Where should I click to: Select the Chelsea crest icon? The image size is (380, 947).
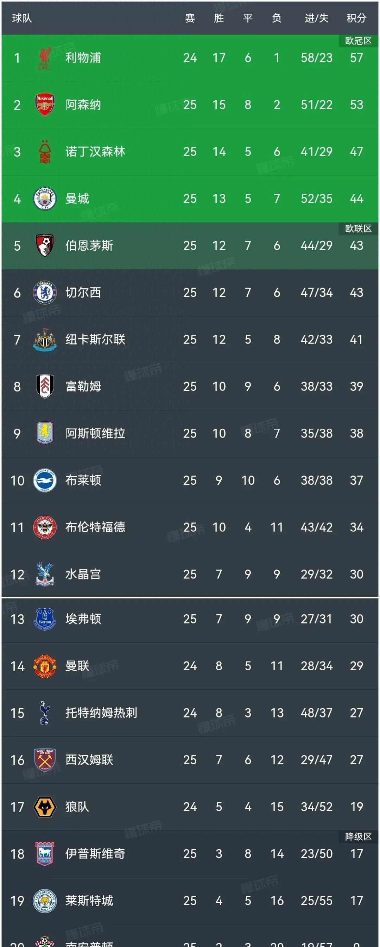pyautogui.click(x=44, y=293)
